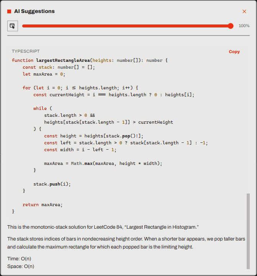Click the "> currentHeight" condition line
Viewport: 257px width, 276px height.
pyautogui.click(x=109, y=122)
